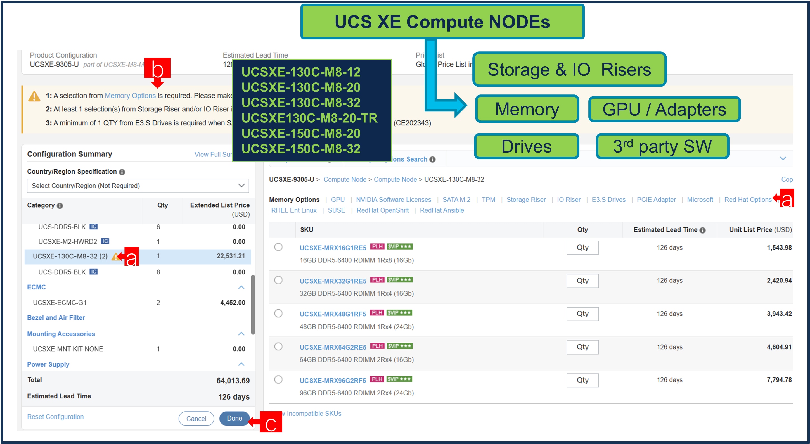Click the PLH badge on UCSXE-MRX96G2RF5
810x444 pixels.
(377, 379)
